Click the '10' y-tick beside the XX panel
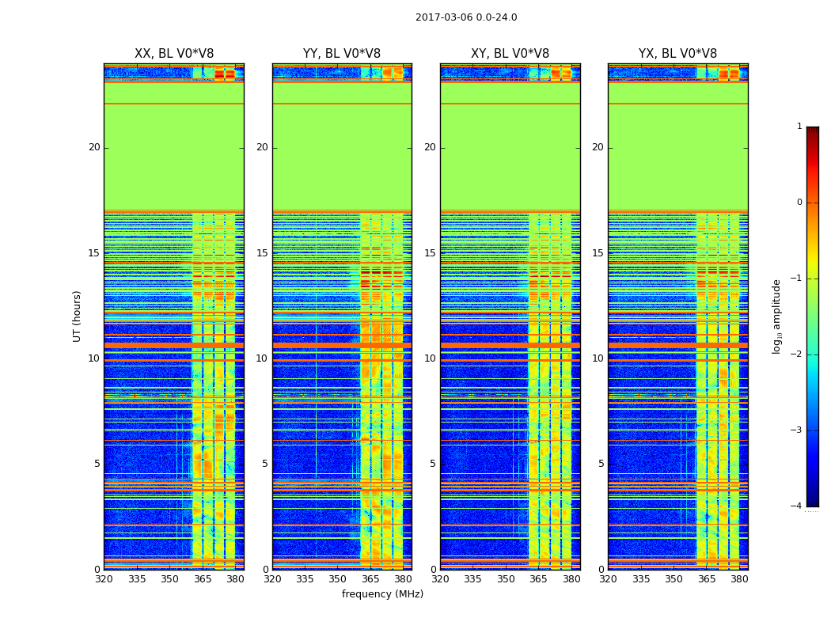This screenshot has height=633, width=831. tap(93, 358)
